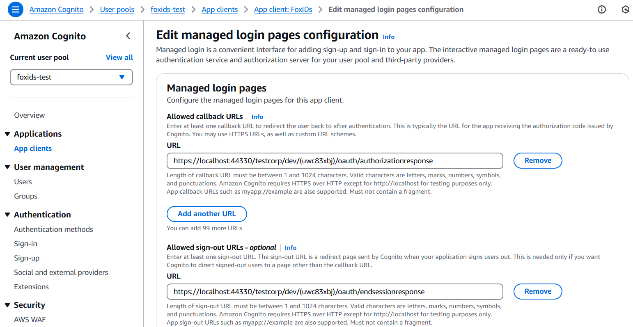Open the App client: FoxIDs breadcrumb

click(283, 9)
